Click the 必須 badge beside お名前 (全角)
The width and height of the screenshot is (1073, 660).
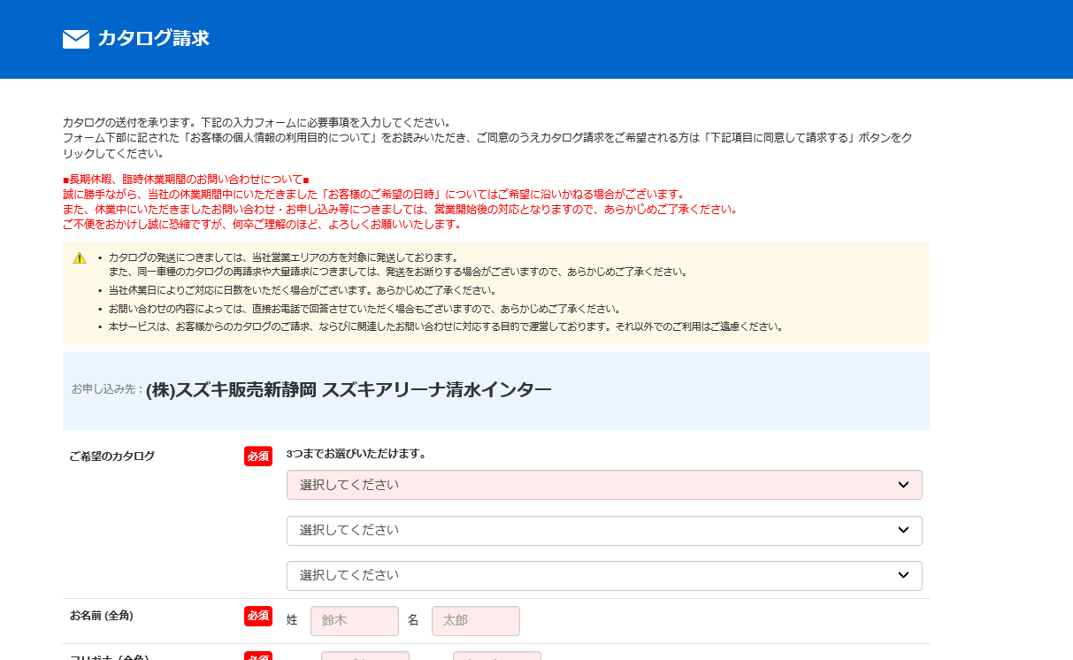(x=258, y=616)
